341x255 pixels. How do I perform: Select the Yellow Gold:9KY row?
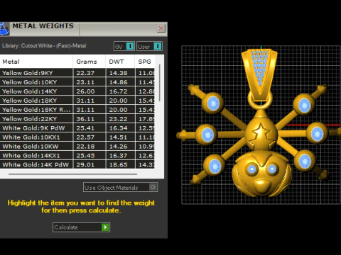pos(77,73)
